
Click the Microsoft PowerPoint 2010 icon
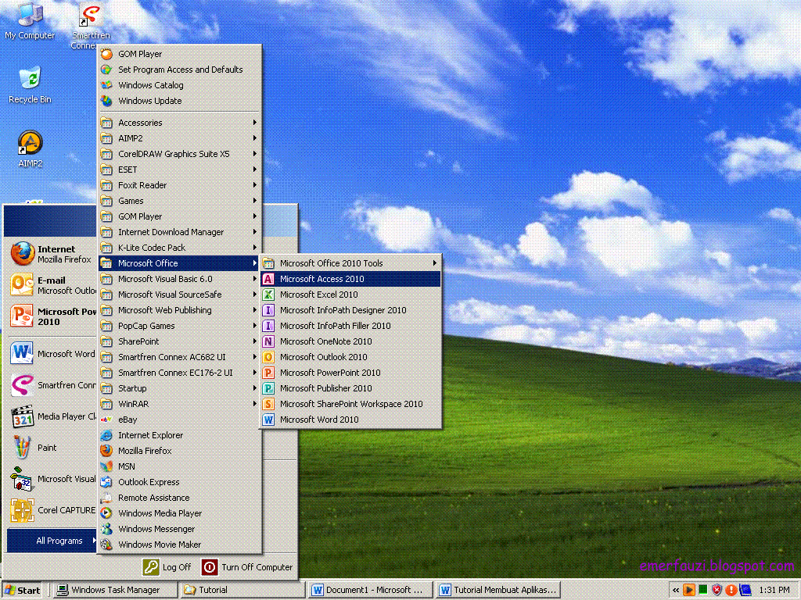pos(268,373)
